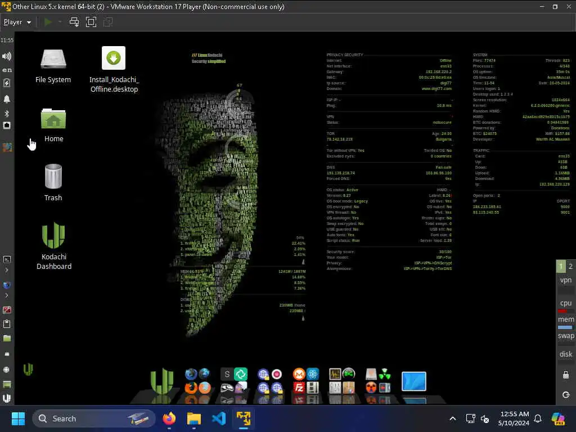Click Send Ctrl+Alt+Del VMware toolbar button
The image size is (576, 432).
tap(74, 22)
